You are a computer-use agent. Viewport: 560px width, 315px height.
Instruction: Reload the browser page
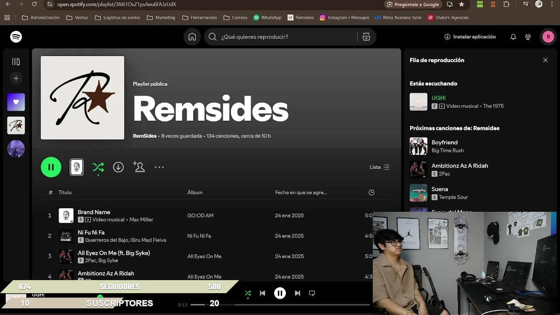[x=34, y=4]
